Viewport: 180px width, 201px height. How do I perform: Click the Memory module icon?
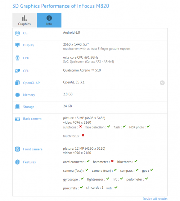point(18,95)
